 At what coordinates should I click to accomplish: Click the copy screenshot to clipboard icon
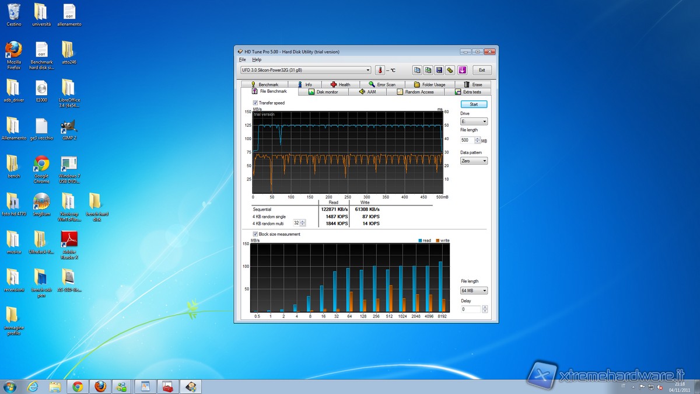[x=428, y=70]
